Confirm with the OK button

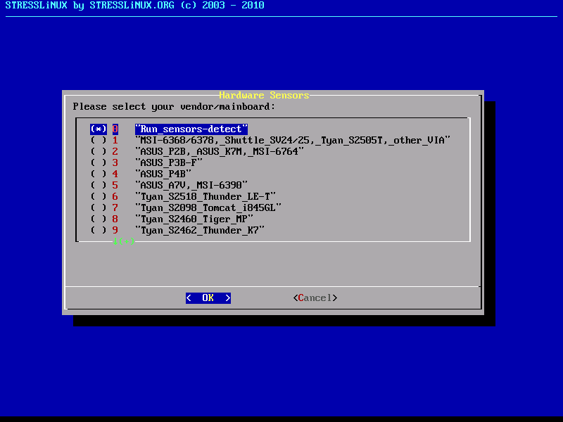[208, 298]
